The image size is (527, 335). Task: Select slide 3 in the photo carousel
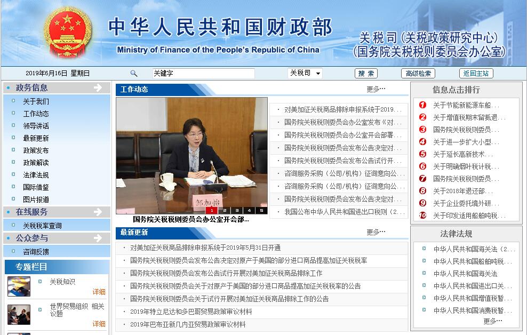(237, 211)
